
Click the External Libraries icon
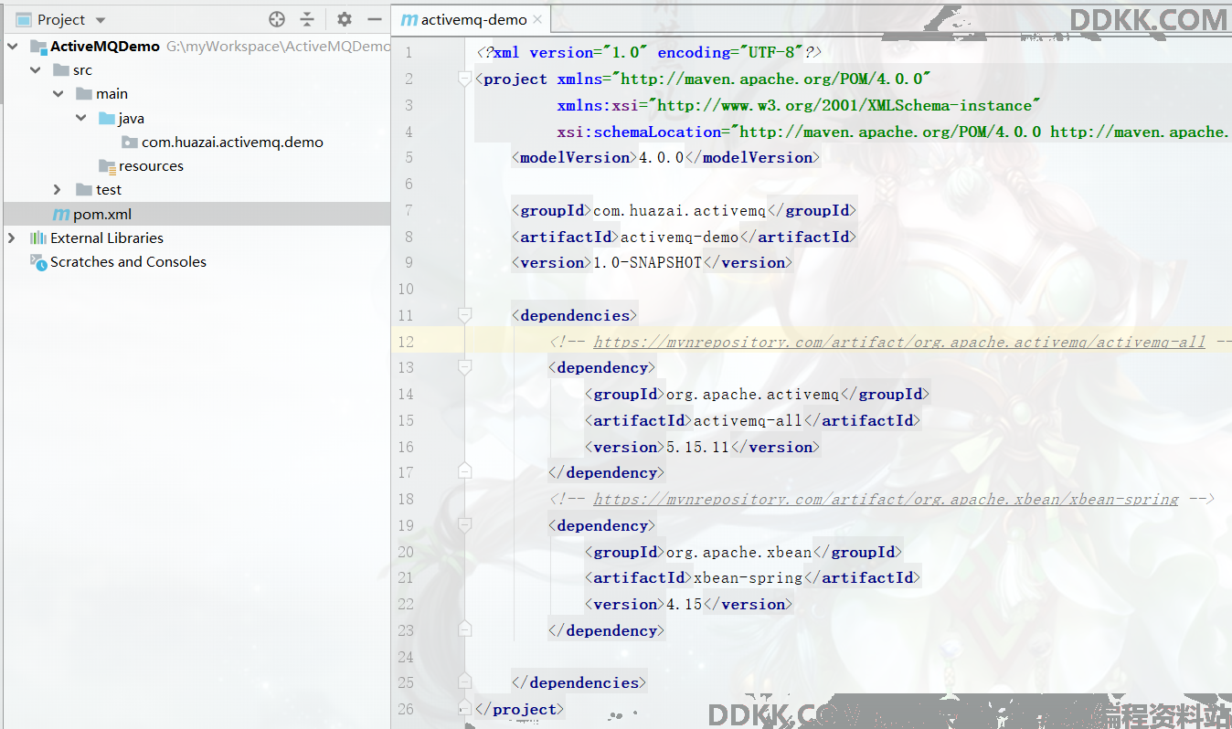(37, 238)
